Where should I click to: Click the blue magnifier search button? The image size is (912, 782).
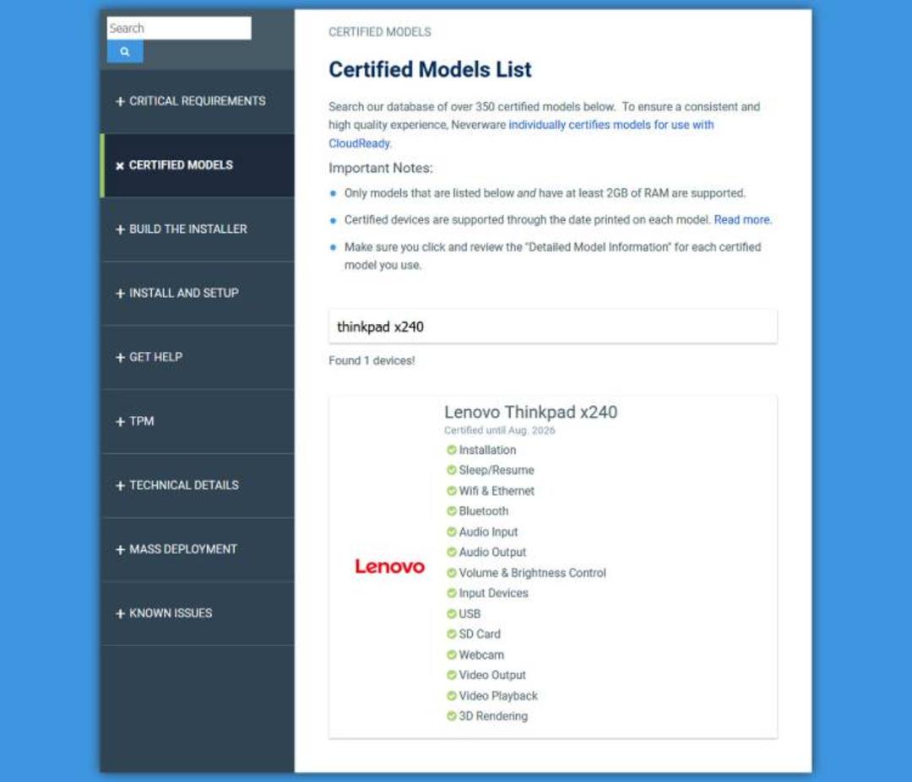point(124,51)
